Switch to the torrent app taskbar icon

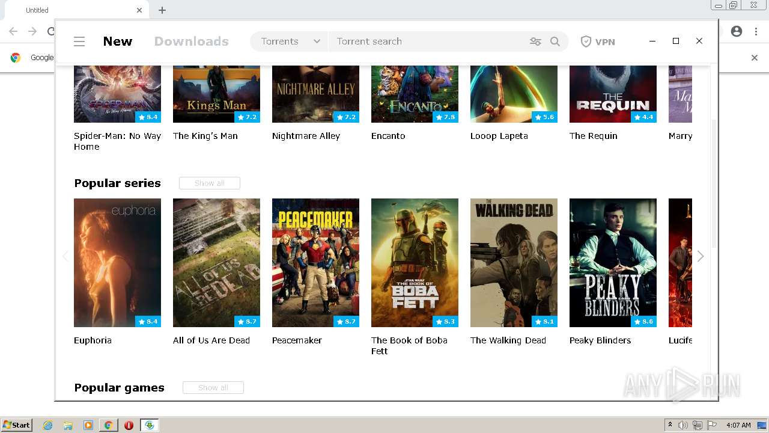(x=150, y=425)
